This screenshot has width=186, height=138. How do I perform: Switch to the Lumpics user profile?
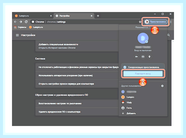click(x=143, y=97)
